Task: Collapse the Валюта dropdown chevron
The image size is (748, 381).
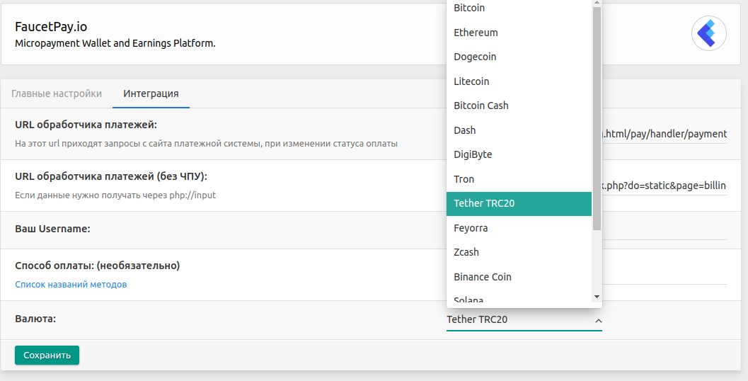Action: [598, 321]
